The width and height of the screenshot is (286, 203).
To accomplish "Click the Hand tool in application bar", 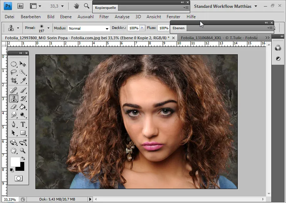I will pos(76,6).
